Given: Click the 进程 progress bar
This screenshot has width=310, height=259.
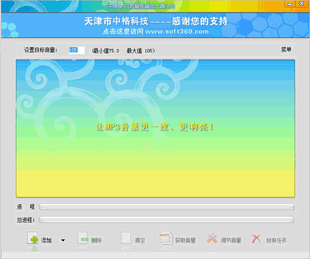Looking at the screenshot, I should coord(166,207).
